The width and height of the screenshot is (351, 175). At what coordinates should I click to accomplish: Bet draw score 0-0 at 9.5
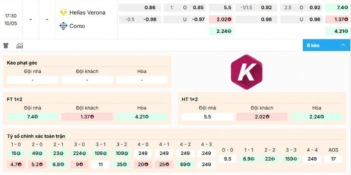click(x=227, y=159)
